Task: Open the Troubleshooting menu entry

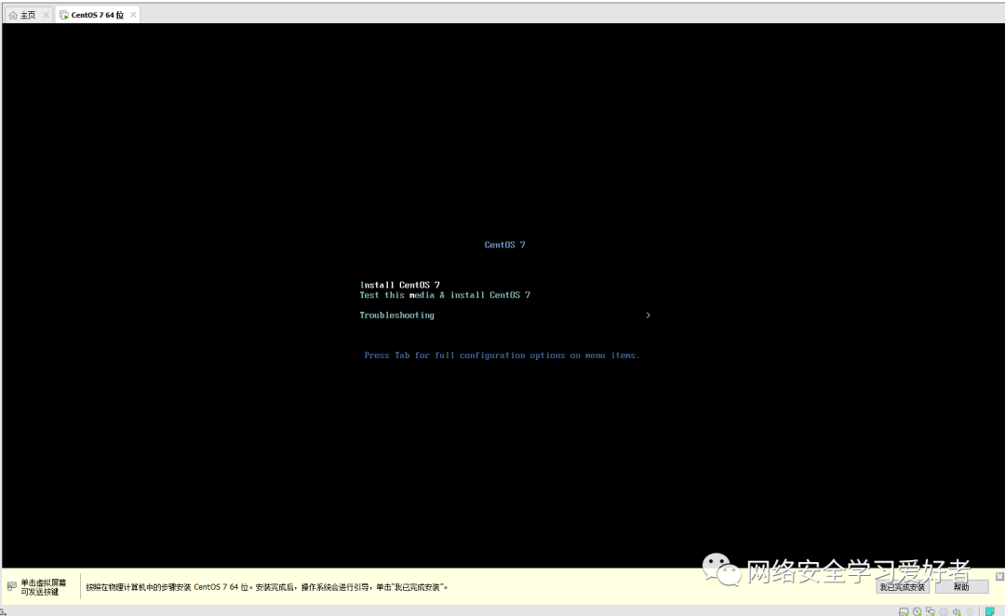Action: coord(396,315)
